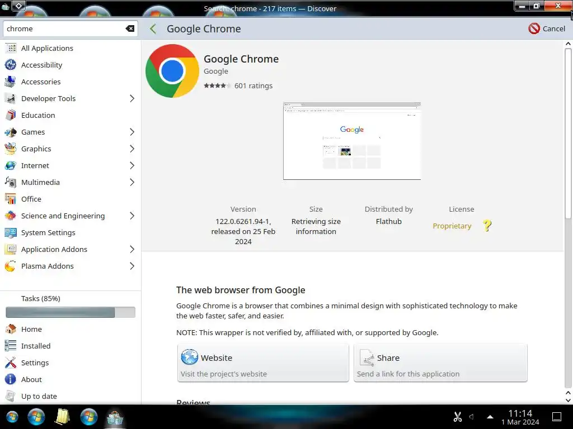Click the Home house icon
Image resolution: width=573 pixels, height=429 pixels.
(x=11, y=329)
